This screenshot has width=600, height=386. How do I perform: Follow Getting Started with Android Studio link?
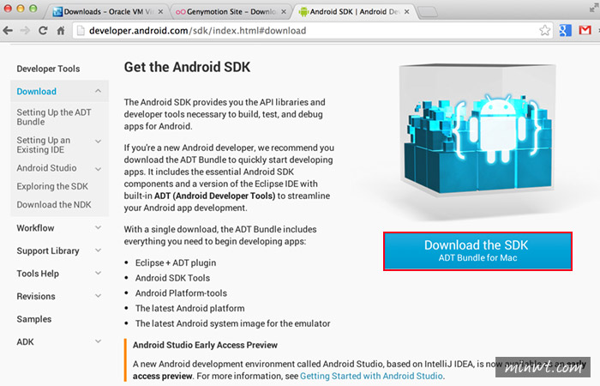pyautogui.click(x=371, y=376)
